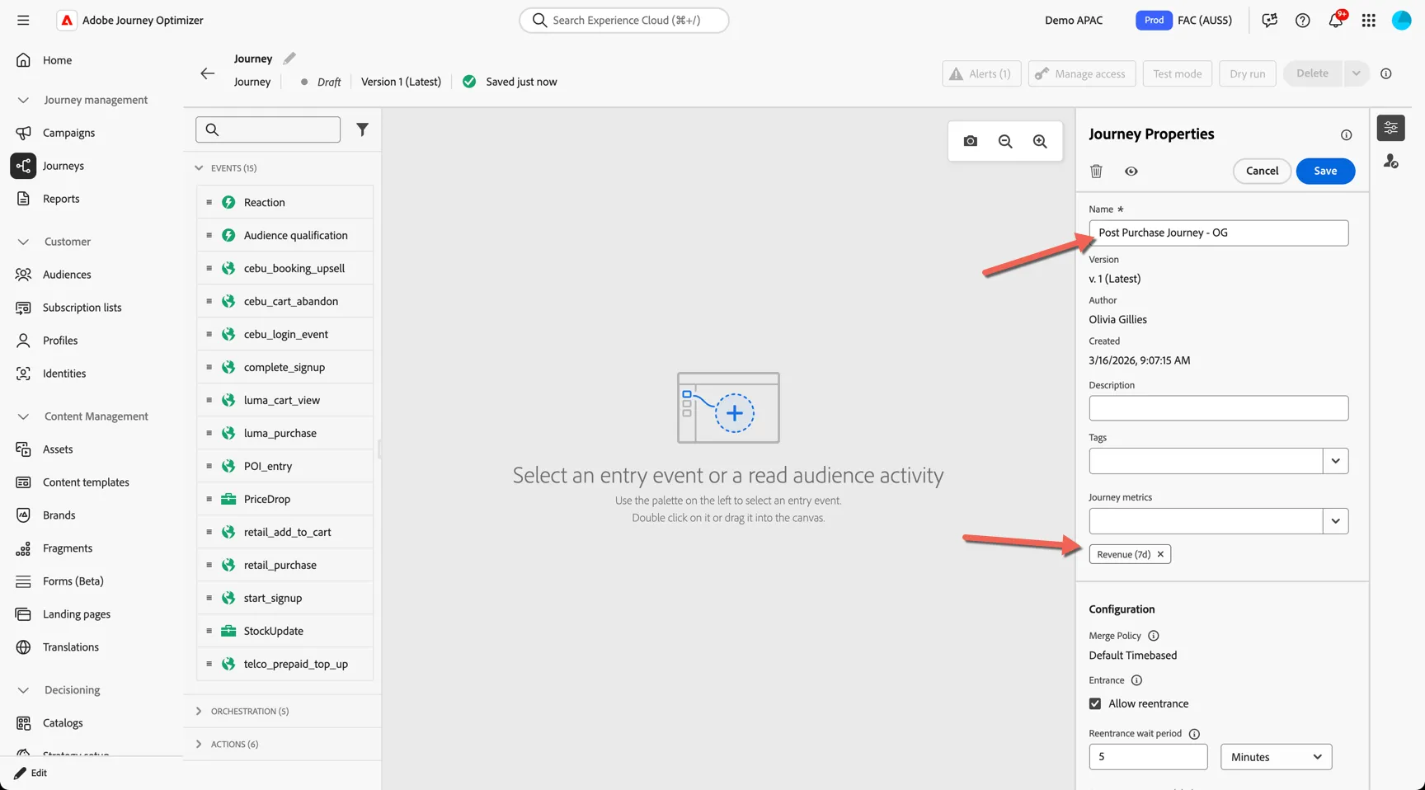
Task: Expand the ORCHESTRATION (5) section
Action: click(x=199, y=711)
